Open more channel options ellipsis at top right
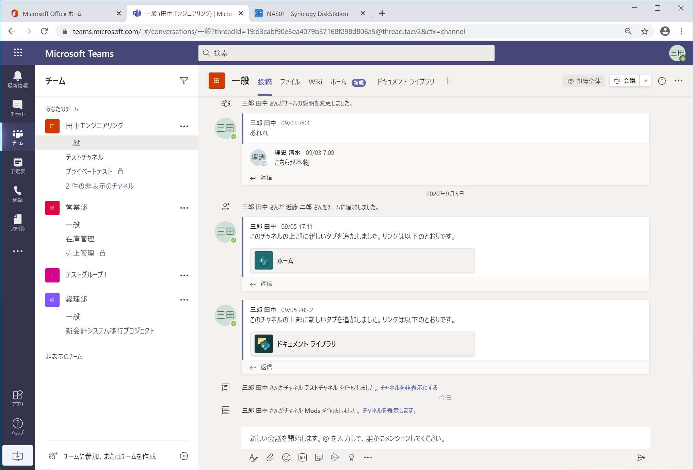The width and height of the screenshot is (693, 470). [678, 81]
